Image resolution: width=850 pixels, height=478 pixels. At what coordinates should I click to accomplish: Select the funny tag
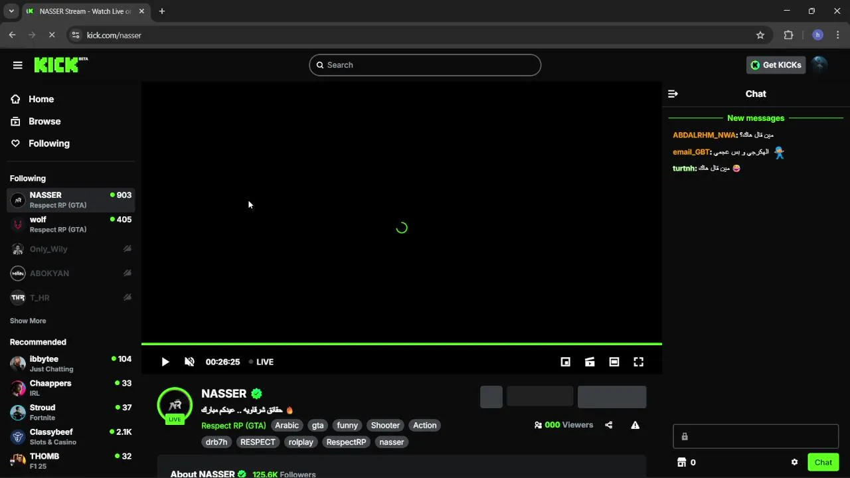click(x=347, y=426)
